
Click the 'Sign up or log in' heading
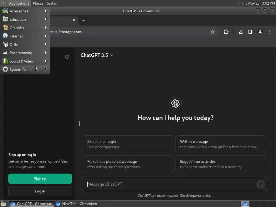click(x=22, y=155)
